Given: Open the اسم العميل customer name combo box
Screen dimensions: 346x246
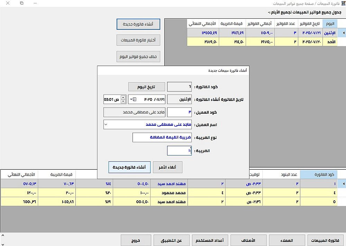Looking at the screenshot, I should tap(148, 124).
